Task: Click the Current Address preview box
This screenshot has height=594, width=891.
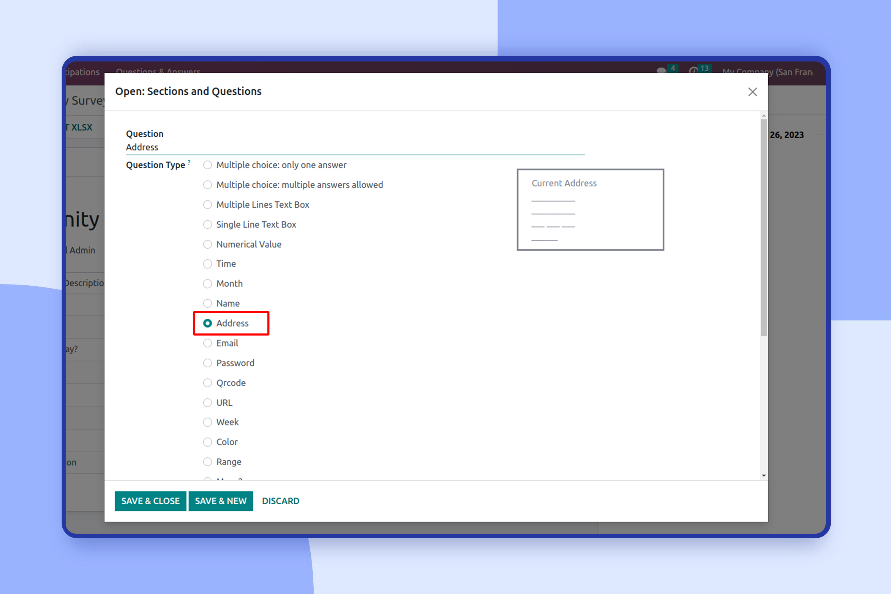Action: click(590, 209)
